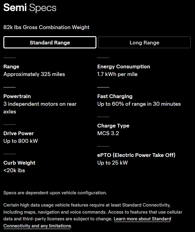195x232 pixels.
Task: Click the ePTO (Electric Power Take Off) label
Action: coord(136,155)
